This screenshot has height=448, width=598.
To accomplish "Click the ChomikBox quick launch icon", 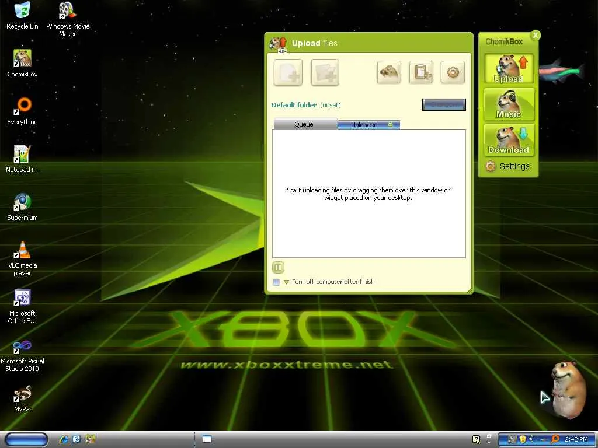I will (90, 439).
